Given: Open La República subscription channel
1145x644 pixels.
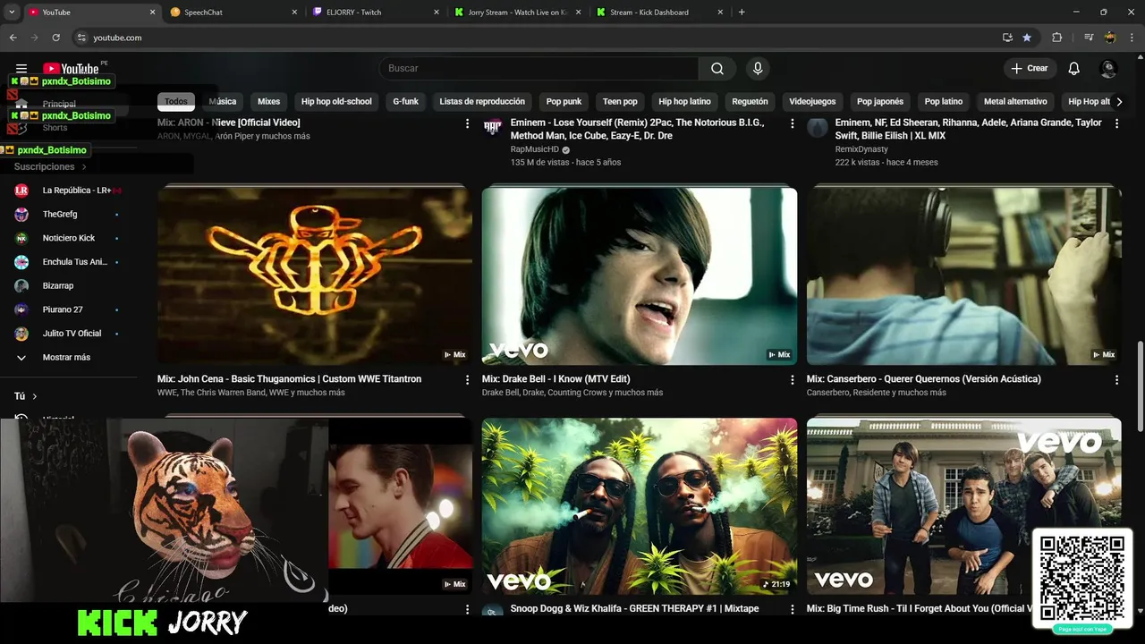Looking at the screenshot, I should pos(68,191).
